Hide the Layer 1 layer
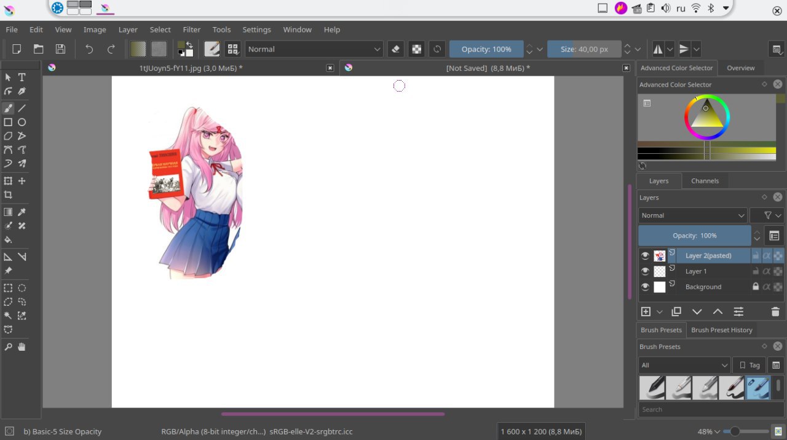Viewport: 787px width, 440px height. 645,271
